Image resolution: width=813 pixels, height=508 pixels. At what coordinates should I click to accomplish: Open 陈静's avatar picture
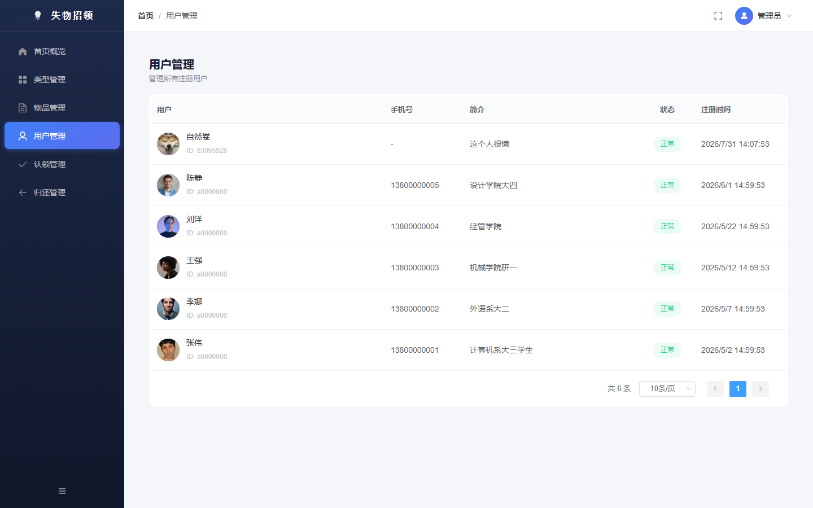pyautogui.click(x=168, y=185)
